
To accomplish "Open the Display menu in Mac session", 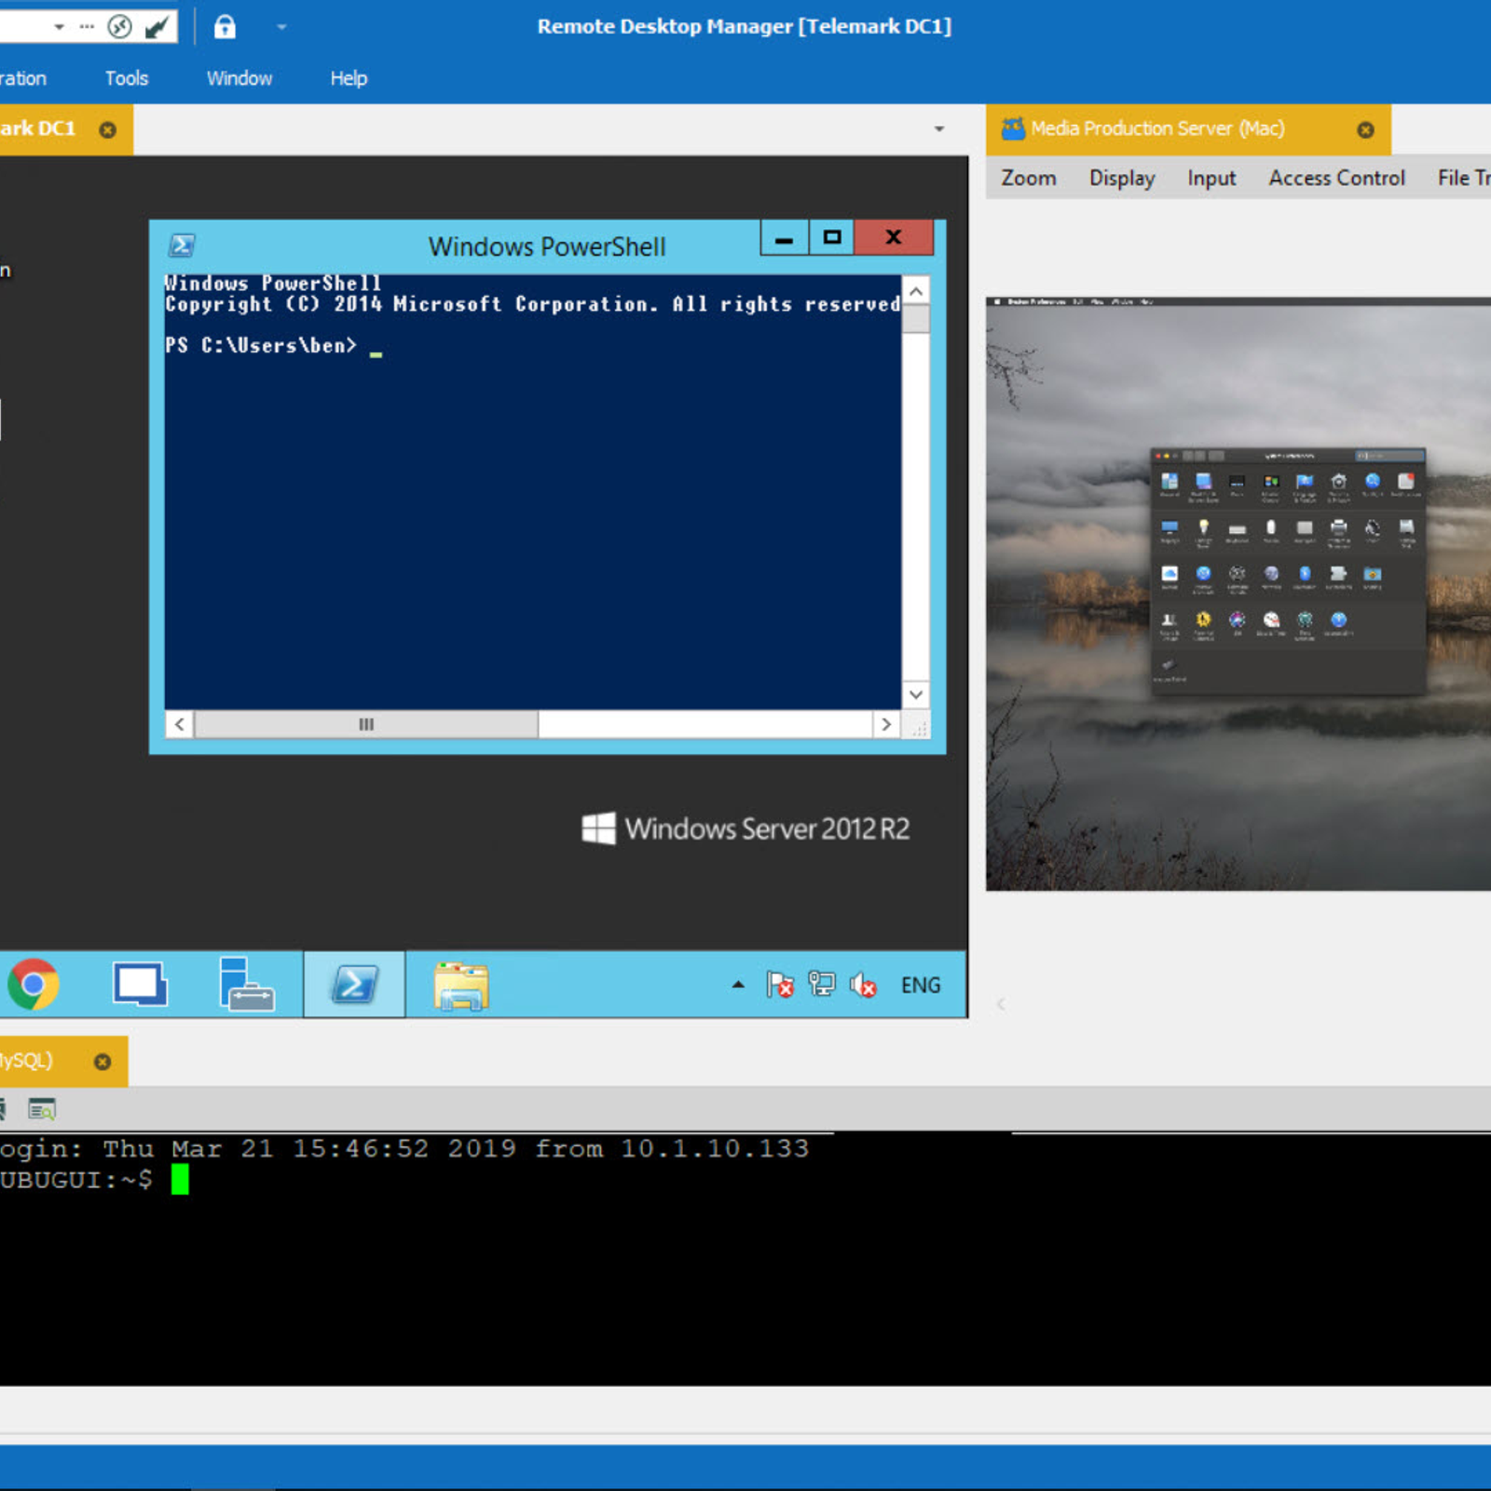I will coord(1122,178).
